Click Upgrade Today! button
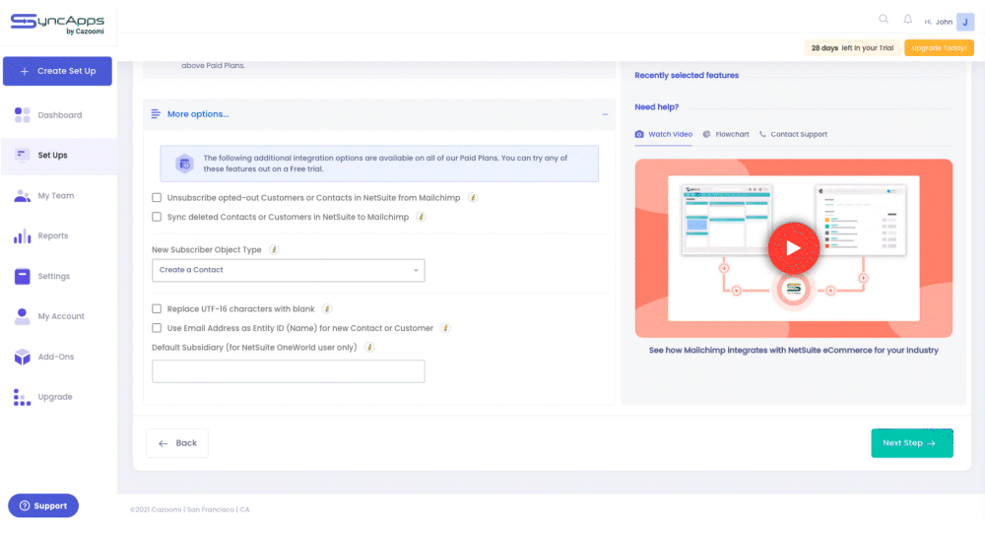This screenshot has height=534, width=985. click(939, 47)
